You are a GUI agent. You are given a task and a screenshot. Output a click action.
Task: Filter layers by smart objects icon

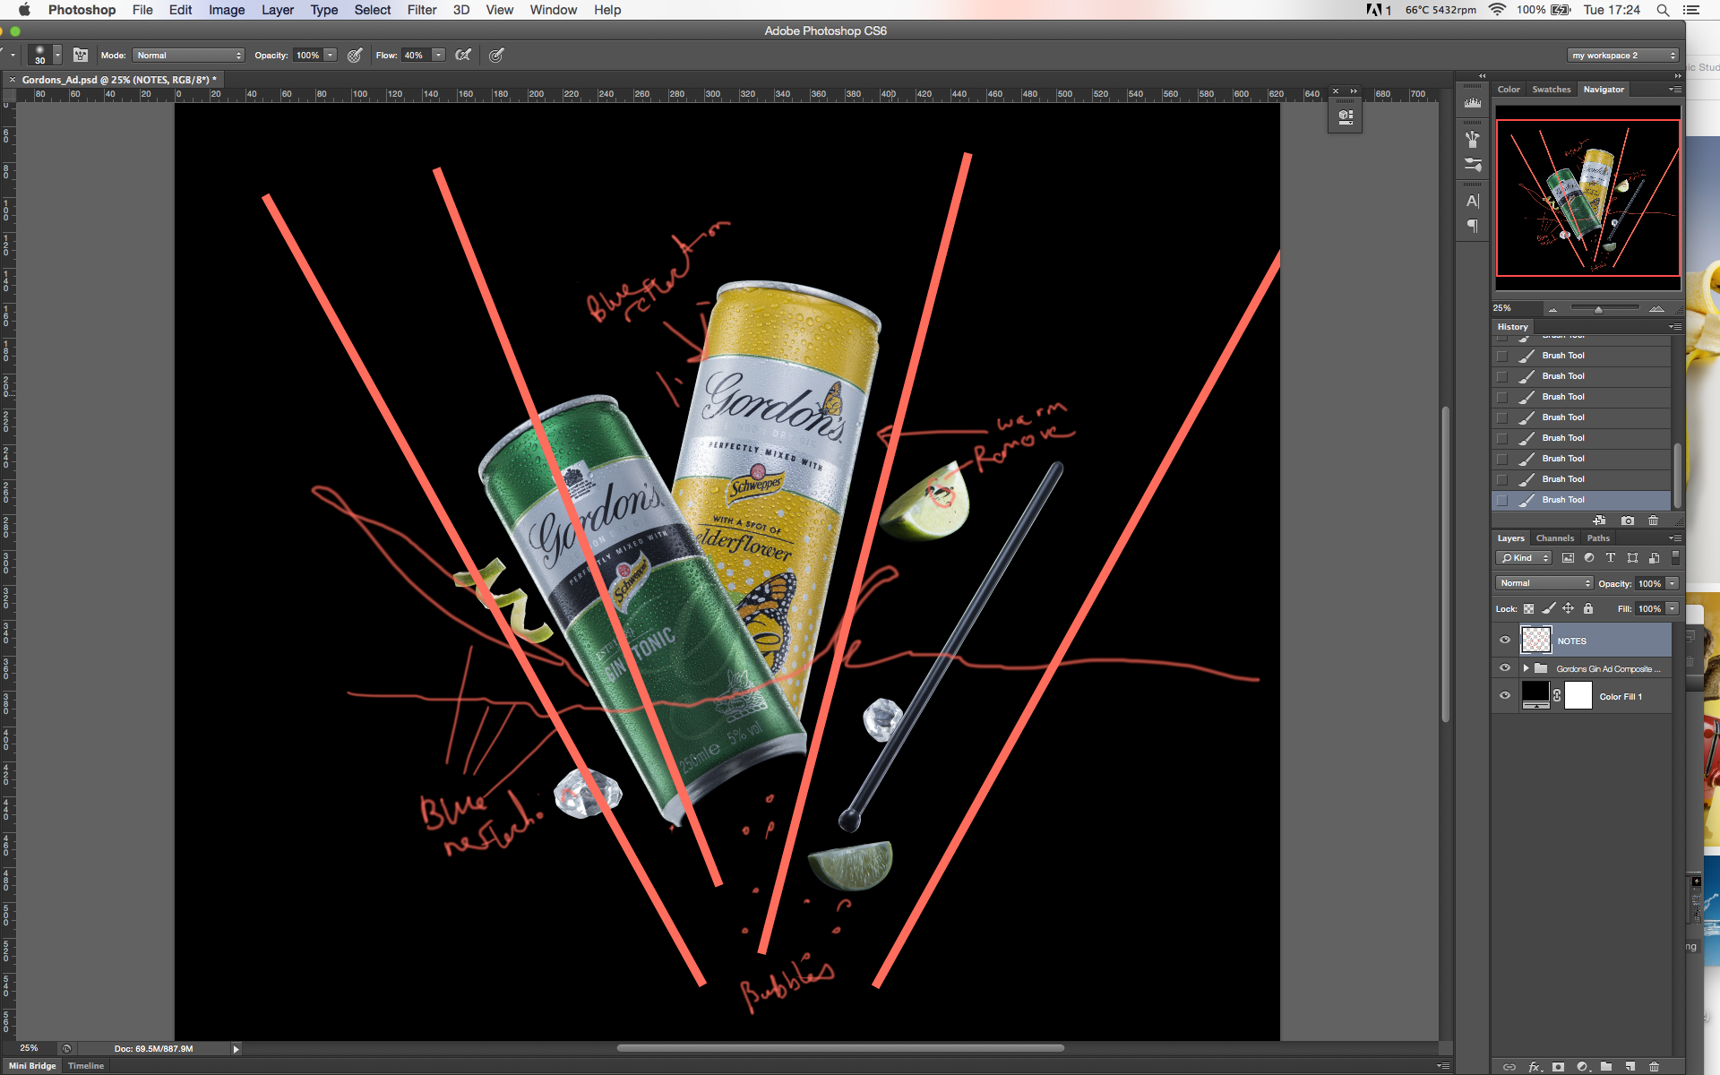[x=1654, y=558]
